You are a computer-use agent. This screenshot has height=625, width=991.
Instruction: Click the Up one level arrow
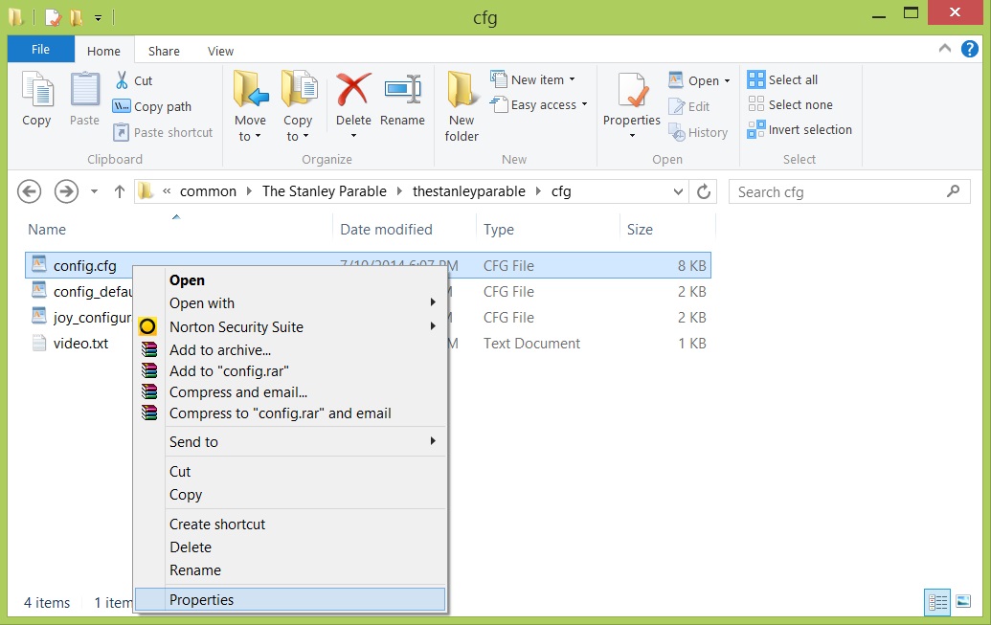click(120, 191)
